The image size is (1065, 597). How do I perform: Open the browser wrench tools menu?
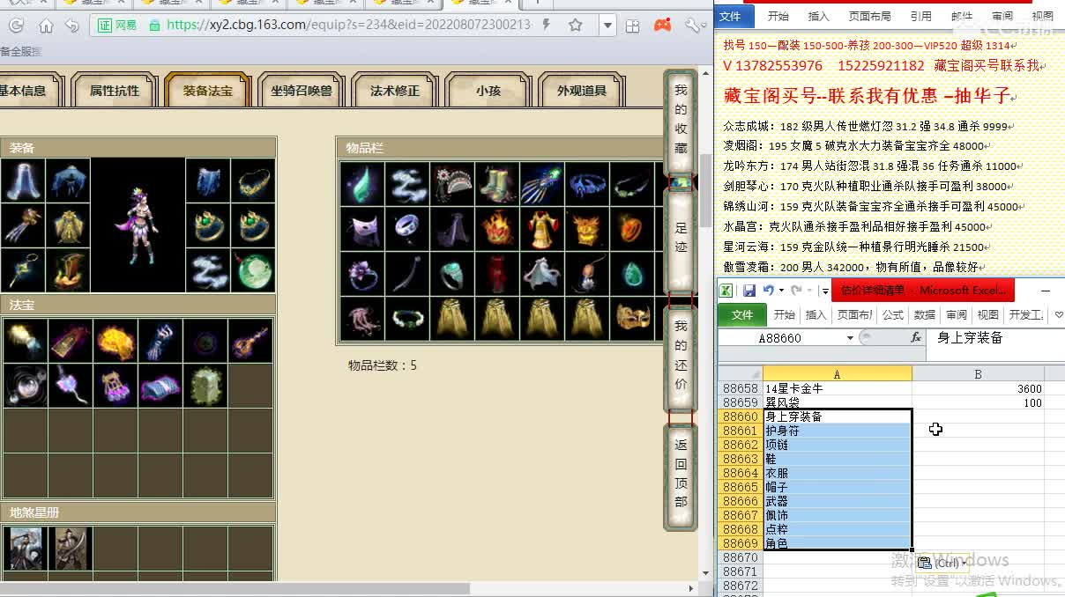(692, 26)
